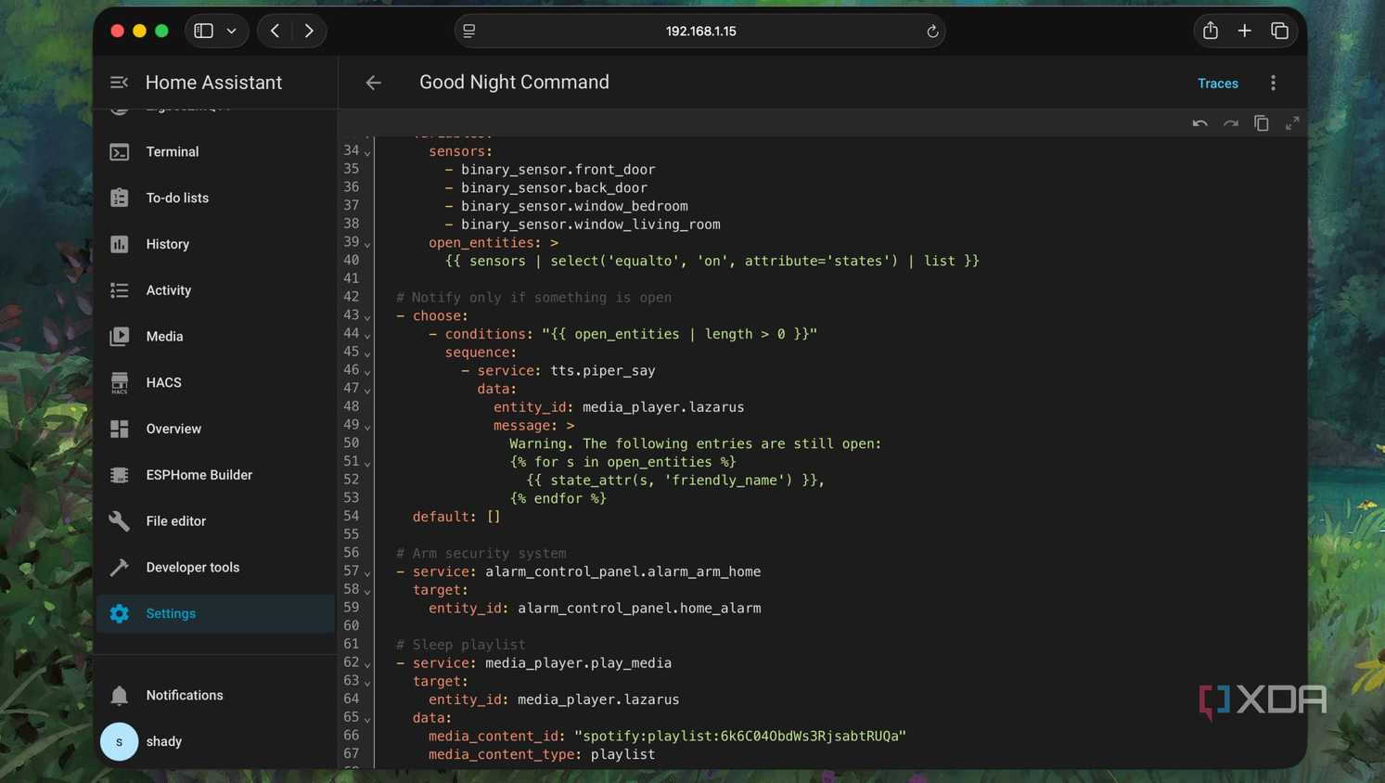Fold the media_player service block at line 62
This screenshot has width=1385, height=783.
pyautogui.click(x=367, y=664)
